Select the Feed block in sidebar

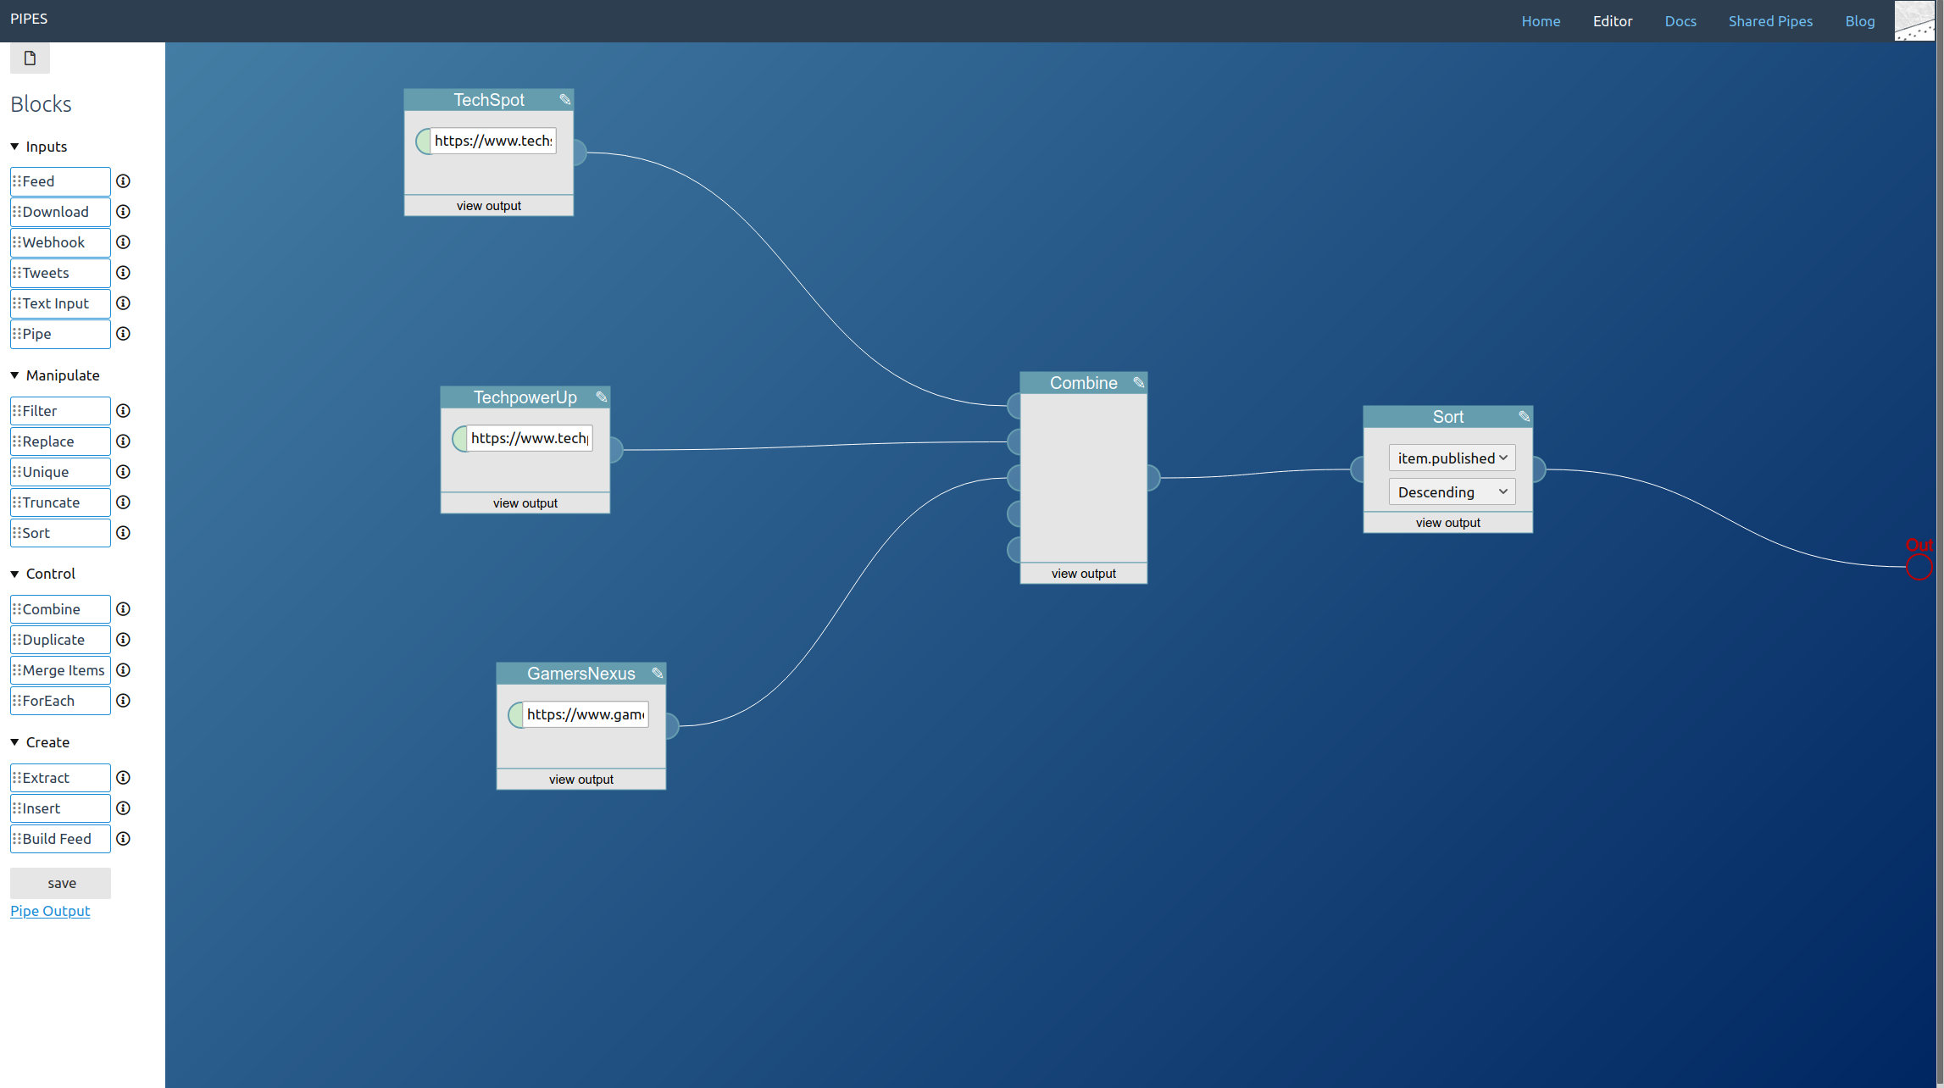click(60, 181)
